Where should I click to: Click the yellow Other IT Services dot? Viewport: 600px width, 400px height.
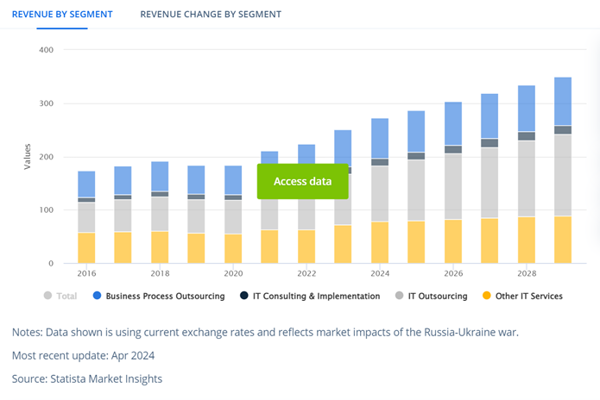[487, 297]
